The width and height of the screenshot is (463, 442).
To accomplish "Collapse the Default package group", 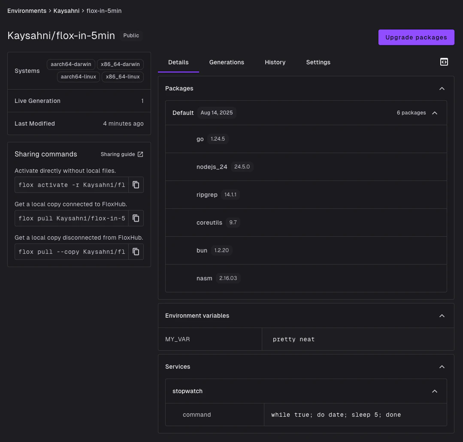I will click(435, 113).
